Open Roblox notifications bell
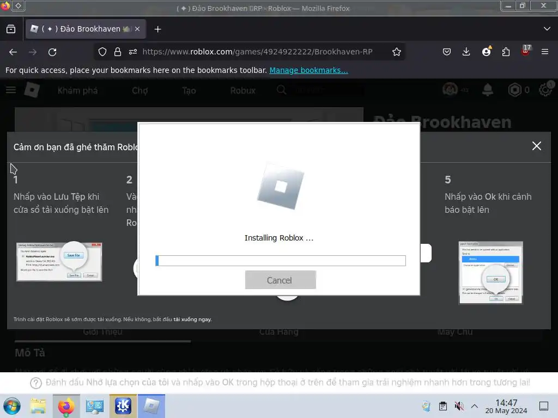The height and width of the screenshot is (418, 558). [488, 90]
